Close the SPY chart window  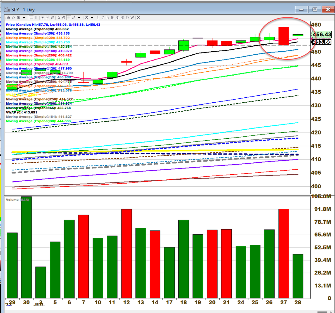[x=328, y=9]
